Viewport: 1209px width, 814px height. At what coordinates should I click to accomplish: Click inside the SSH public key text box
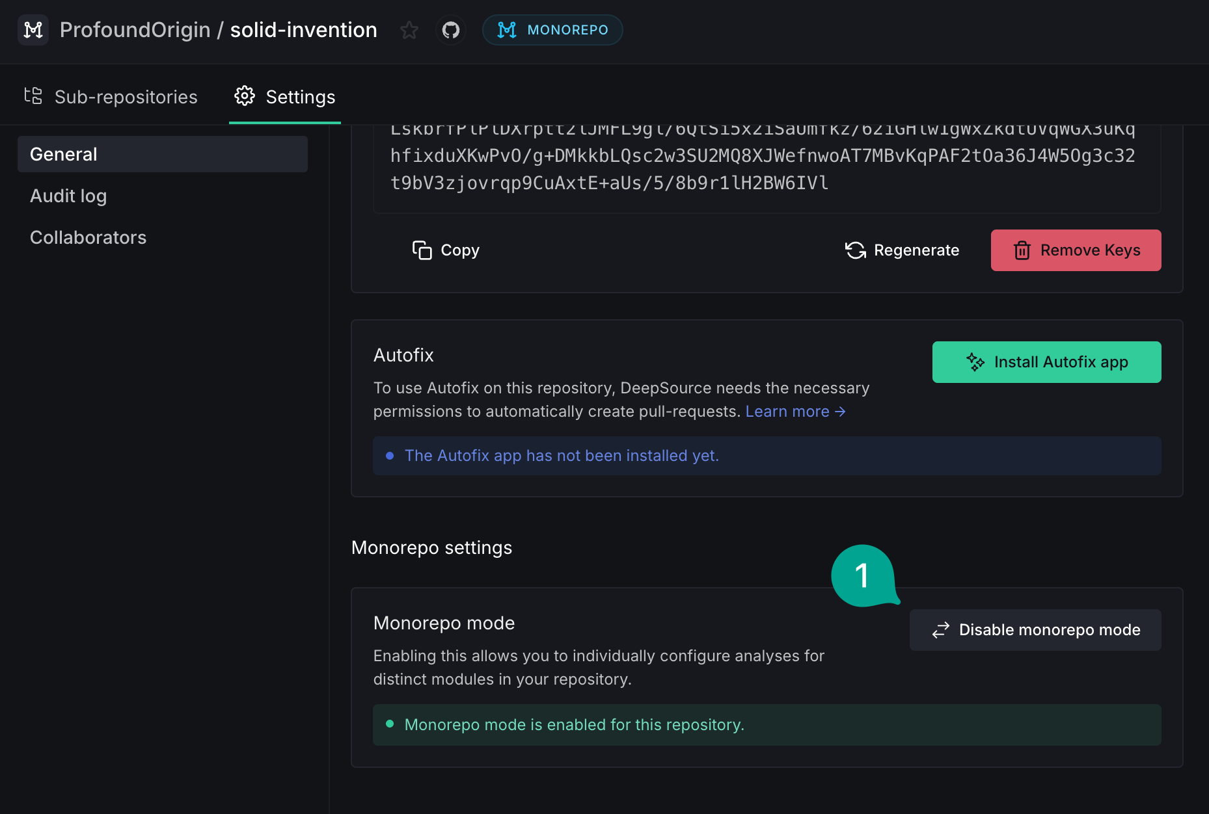point(767,168)
